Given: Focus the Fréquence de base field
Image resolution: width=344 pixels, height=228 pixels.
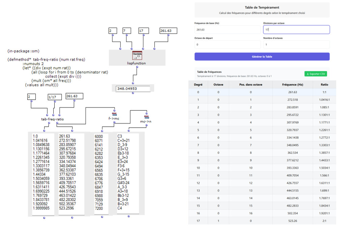Looking at the screenshot, I should [x=227, y=30].
